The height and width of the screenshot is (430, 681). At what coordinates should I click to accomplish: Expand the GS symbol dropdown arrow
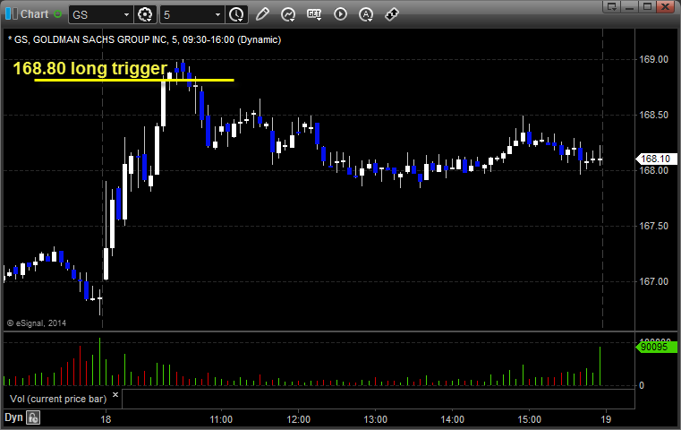coord(126,15)
